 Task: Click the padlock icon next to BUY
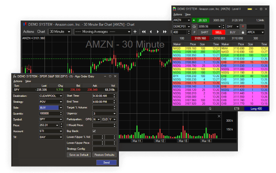point(242,32)
